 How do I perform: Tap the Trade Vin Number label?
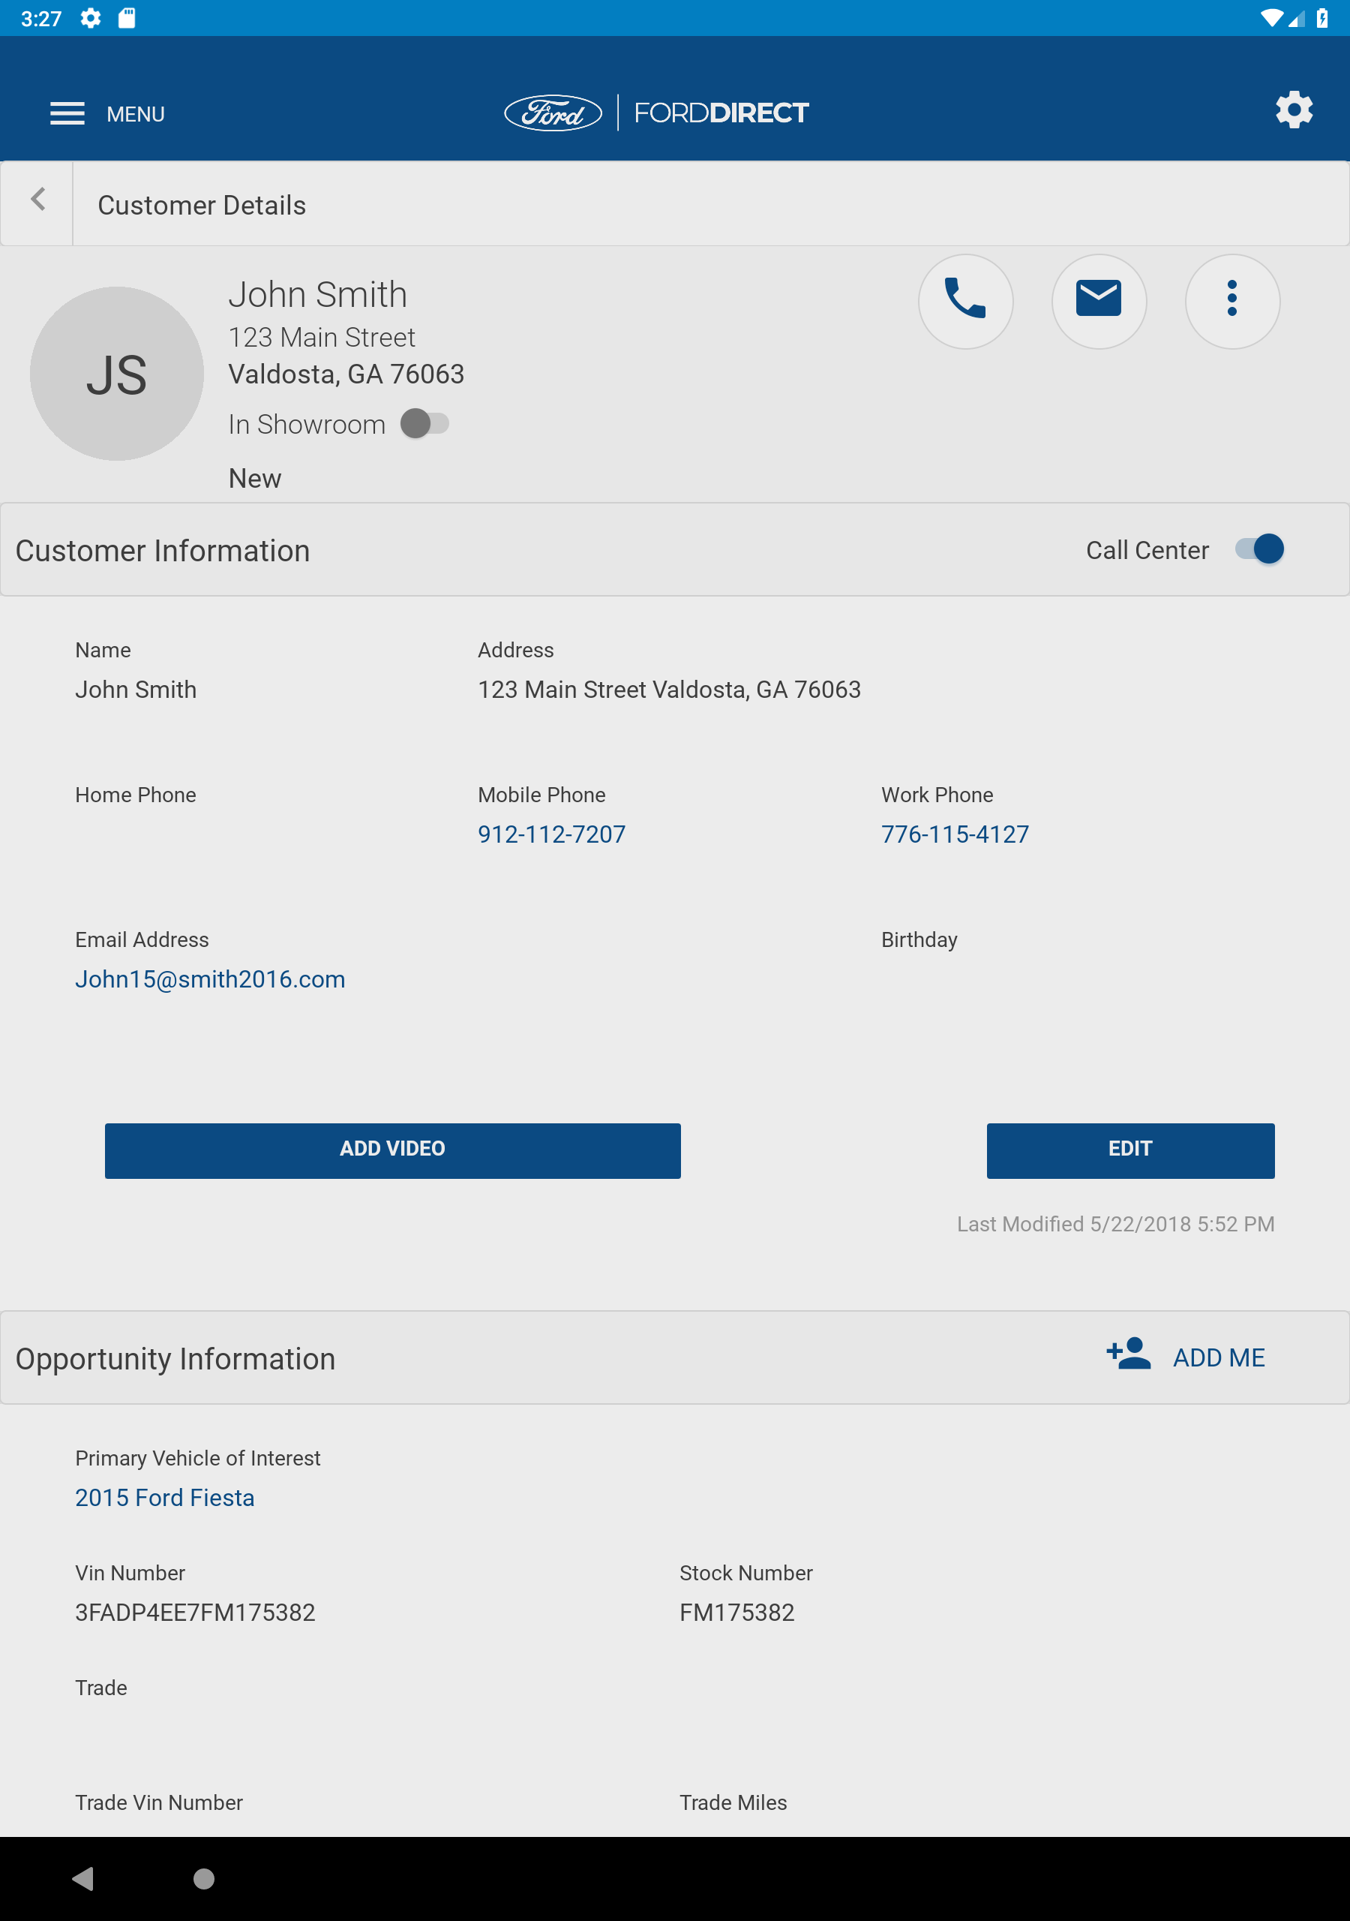pos(159,1802)
